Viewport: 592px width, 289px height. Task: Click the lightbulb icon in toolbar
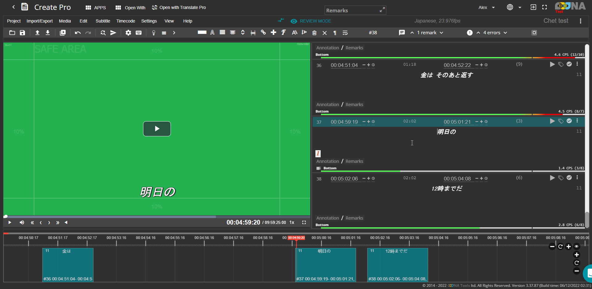pos(154,33)
